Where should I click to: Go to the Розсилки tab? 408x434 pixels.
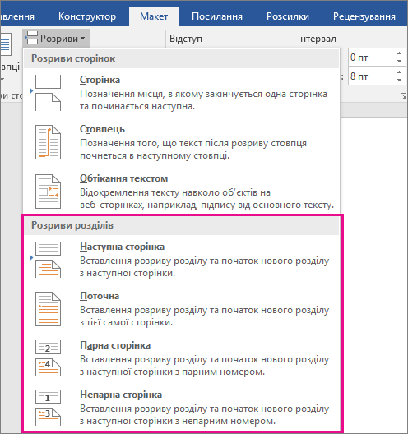click(x=288, y=16)
